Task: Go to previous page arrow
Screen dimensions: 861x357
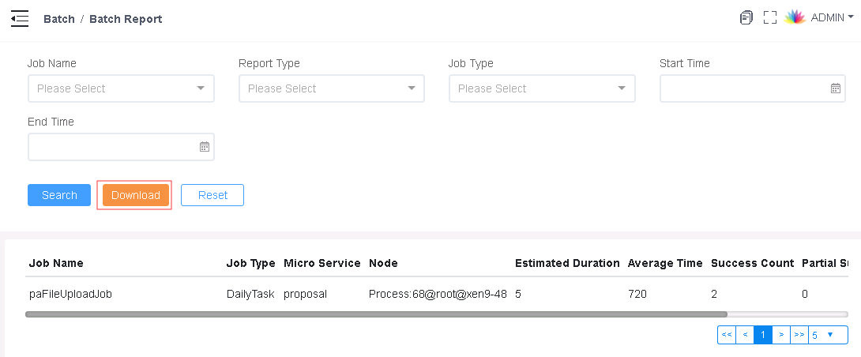Action: (x=745, y=335)
